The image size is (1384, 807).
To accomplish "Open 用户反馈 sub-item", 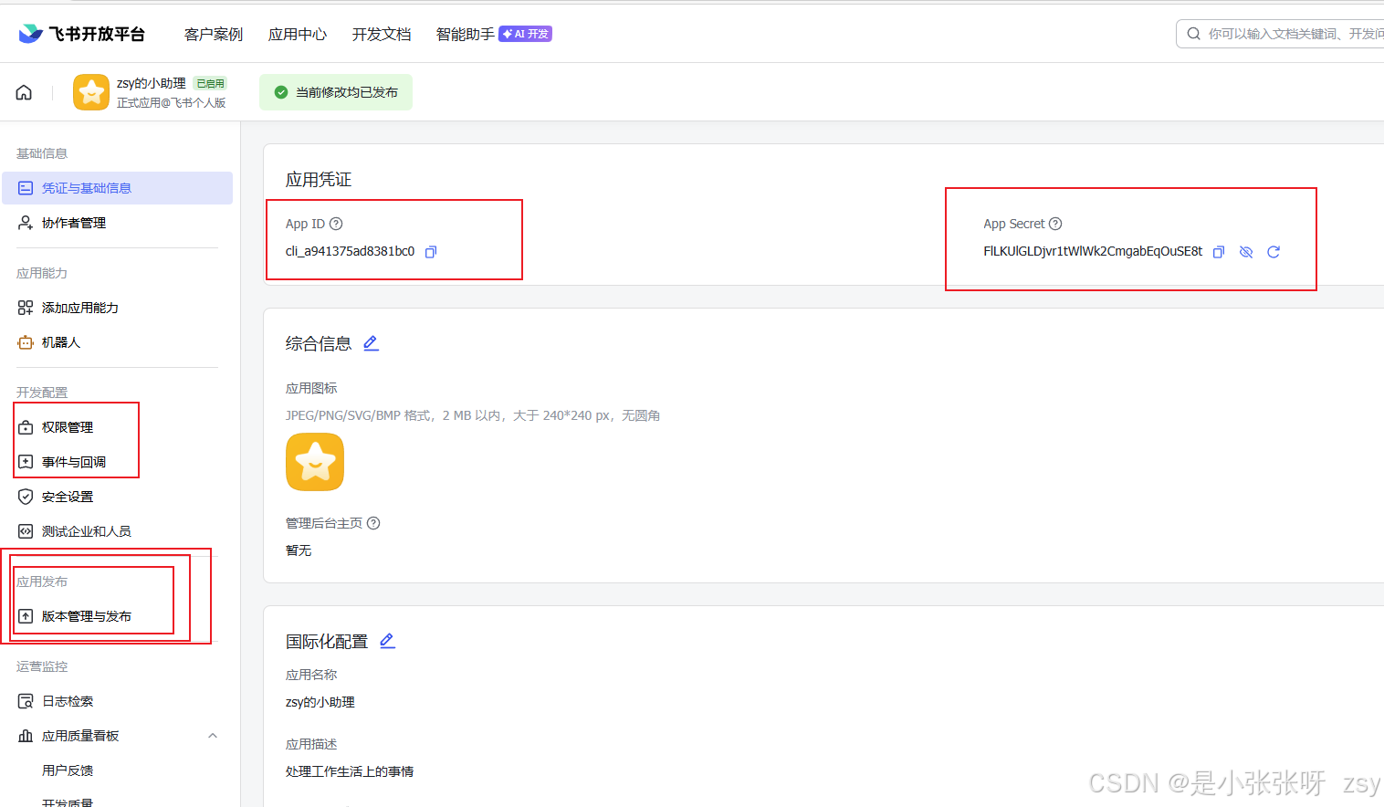I will click(68, 770).
